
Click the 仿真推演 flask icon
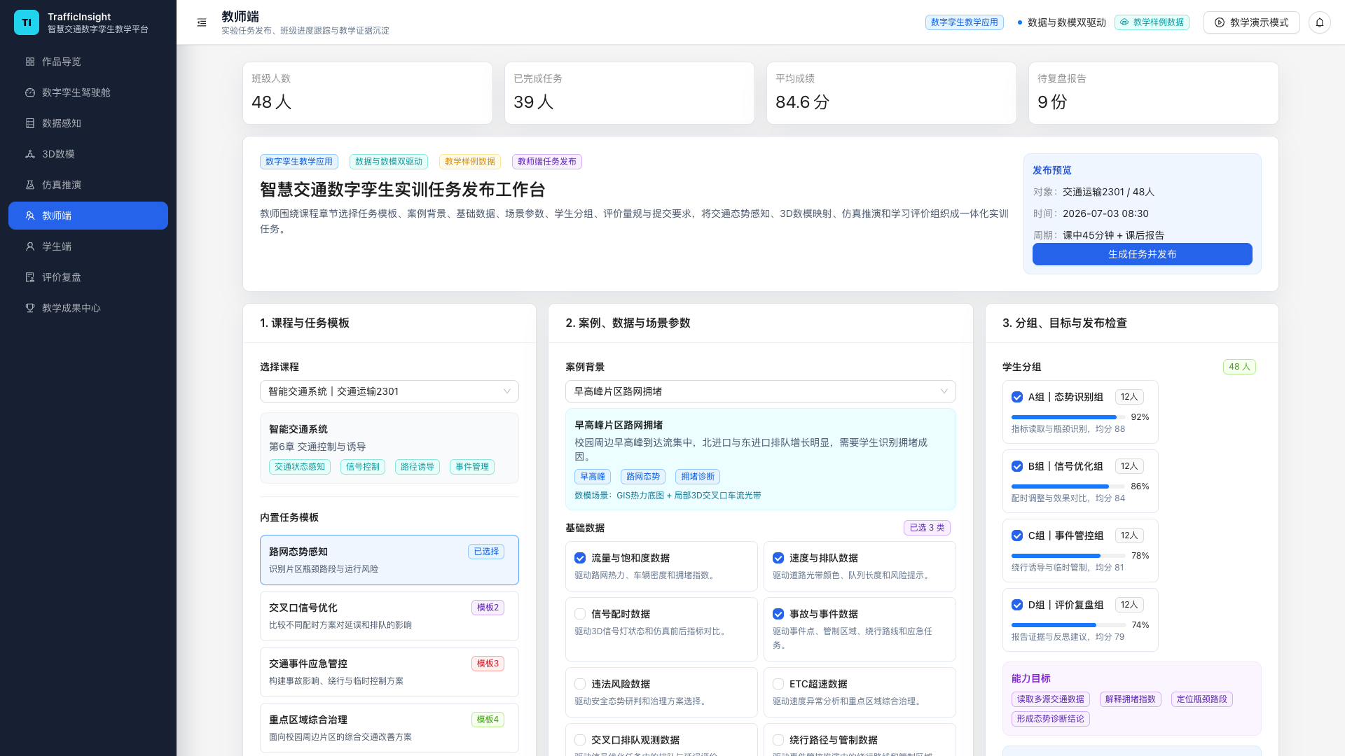pos(30,185)
